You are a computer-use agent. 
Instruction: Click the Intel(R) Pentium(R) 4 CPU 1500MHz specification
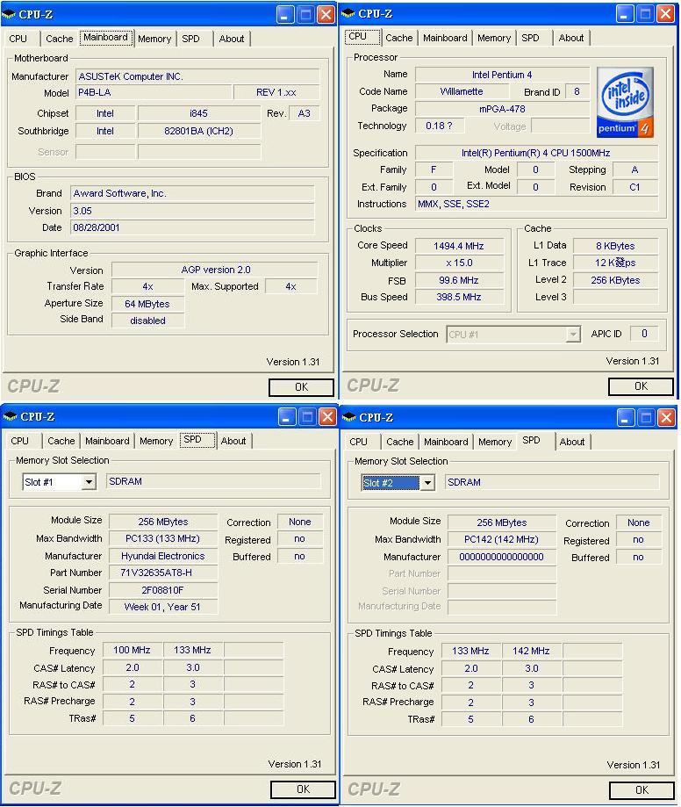point(536,153)
